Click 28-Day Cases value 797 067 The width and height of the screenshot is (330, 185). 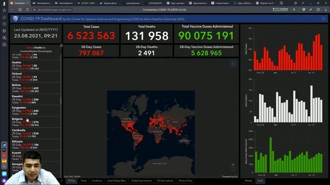(x=91, y=53)
